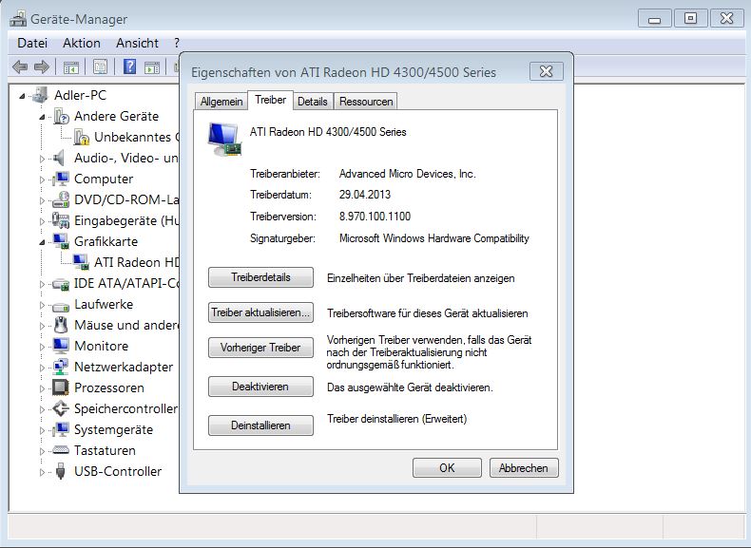
Task: Select the Adler-PC computer icon
Action: [41, 95]
